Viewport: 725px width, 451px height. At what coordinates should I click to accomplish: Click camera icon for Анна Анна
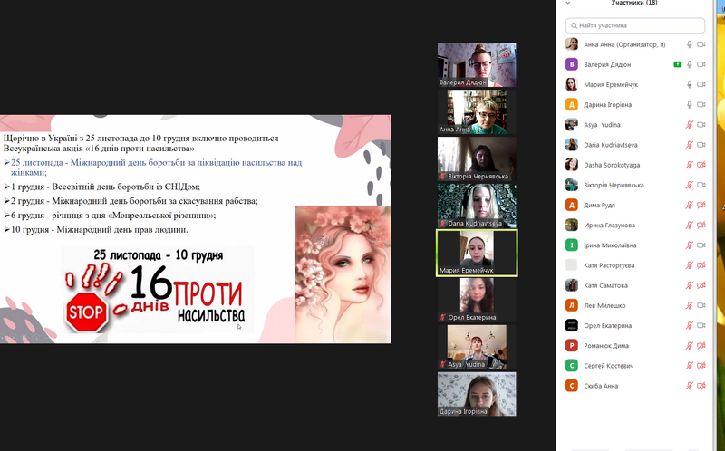coord(701,44)
